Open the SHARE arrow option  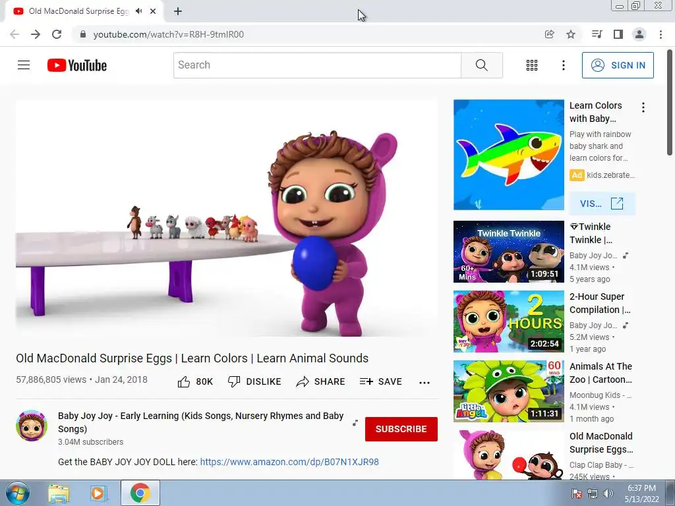tap(320, 381)
